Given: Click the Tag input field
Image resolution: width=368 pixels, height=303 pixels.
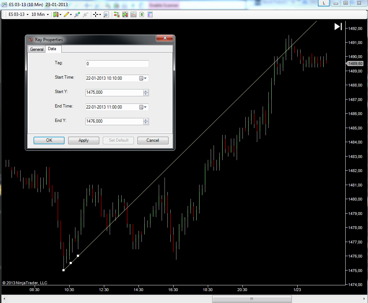Looking at the screenshot, I should point(117,64).
